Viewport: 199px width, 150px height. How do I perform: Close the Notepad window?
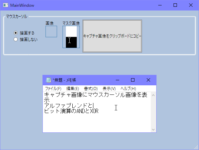148,80
